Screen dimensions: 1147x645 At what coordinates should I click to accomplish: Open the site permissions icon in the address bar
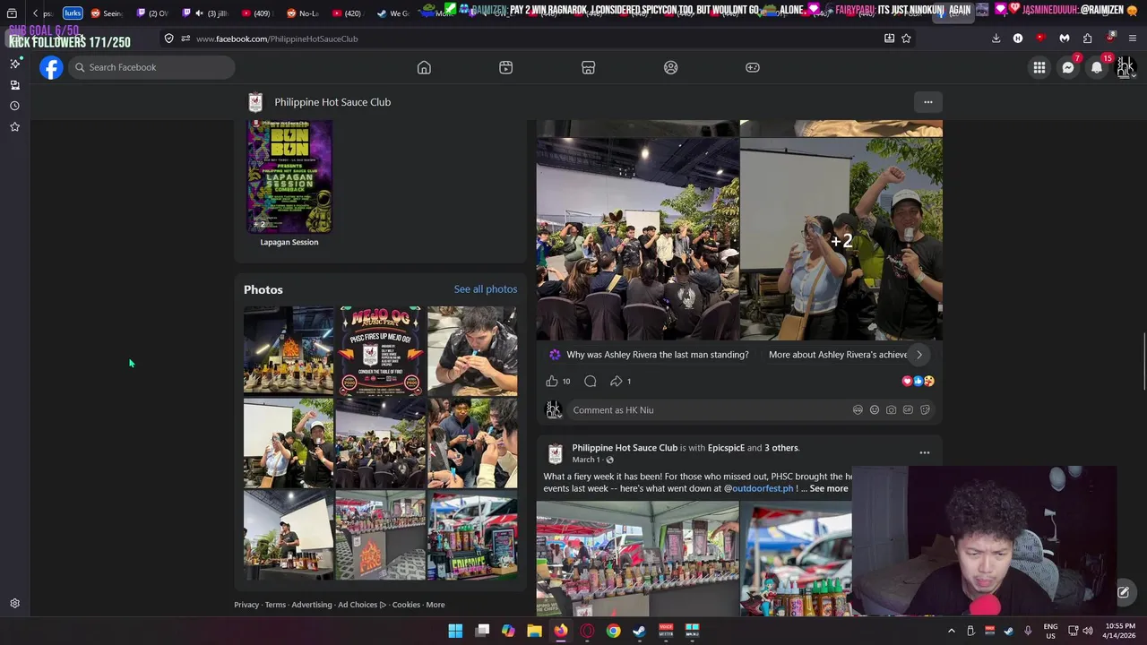click(185, 39)
